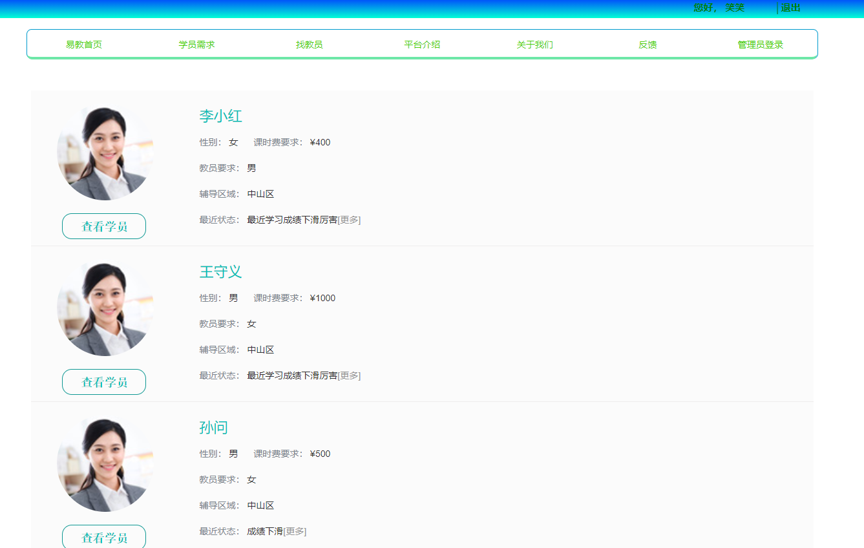Click the 退出 logout link
The image size is (864, 548).
(790, 8)
